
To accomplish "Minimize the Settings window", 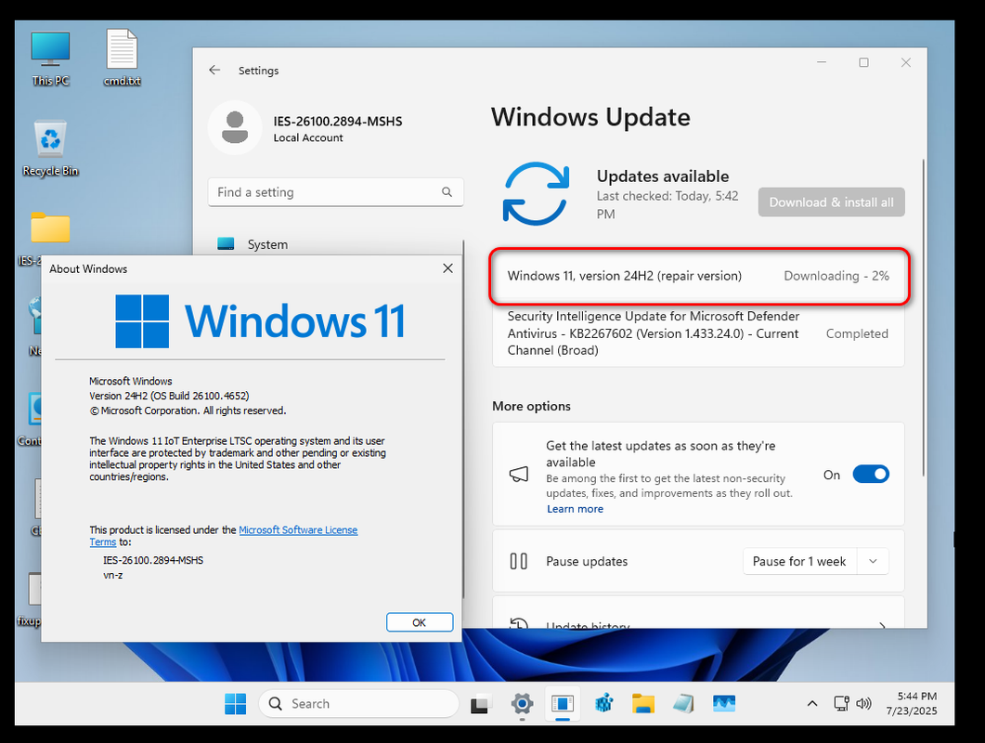I will click(x=822, y=62).
